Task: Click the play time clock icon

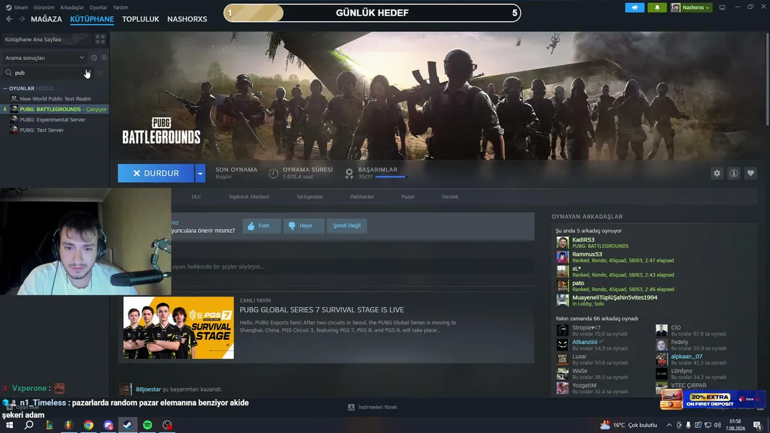Action: click(273, 173)
